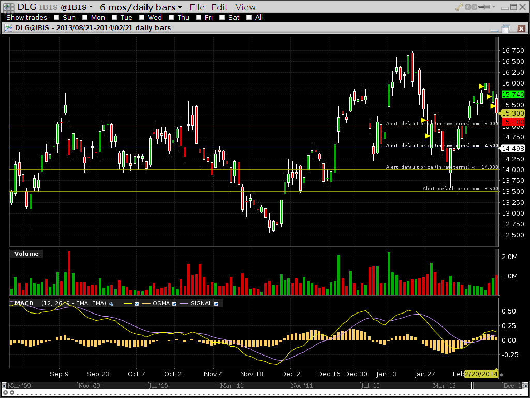Image resolution: width=530 pixels, height=398 pixels.
Task: Click the 'Show trades' label
Action: point(27,17)
